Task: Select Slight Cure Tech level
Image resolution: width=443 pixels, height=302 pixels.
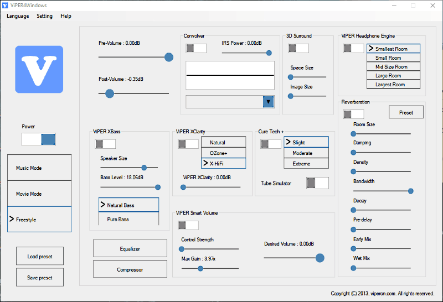Action: [306, 142]
